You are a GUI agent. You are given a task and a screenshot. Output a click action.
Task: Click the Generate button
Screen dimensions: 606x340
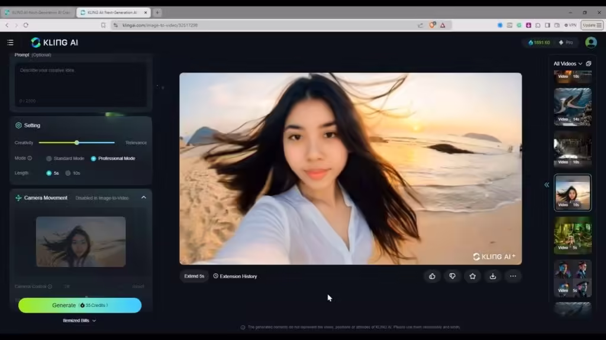point(80,305)
